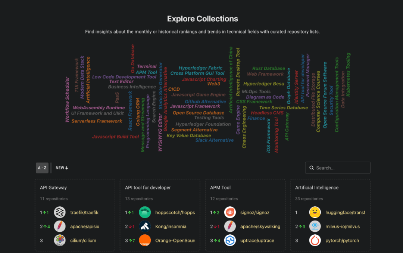Open signoz/signoz repository link
The image size is (403, 253).
[x=255, y=213]
